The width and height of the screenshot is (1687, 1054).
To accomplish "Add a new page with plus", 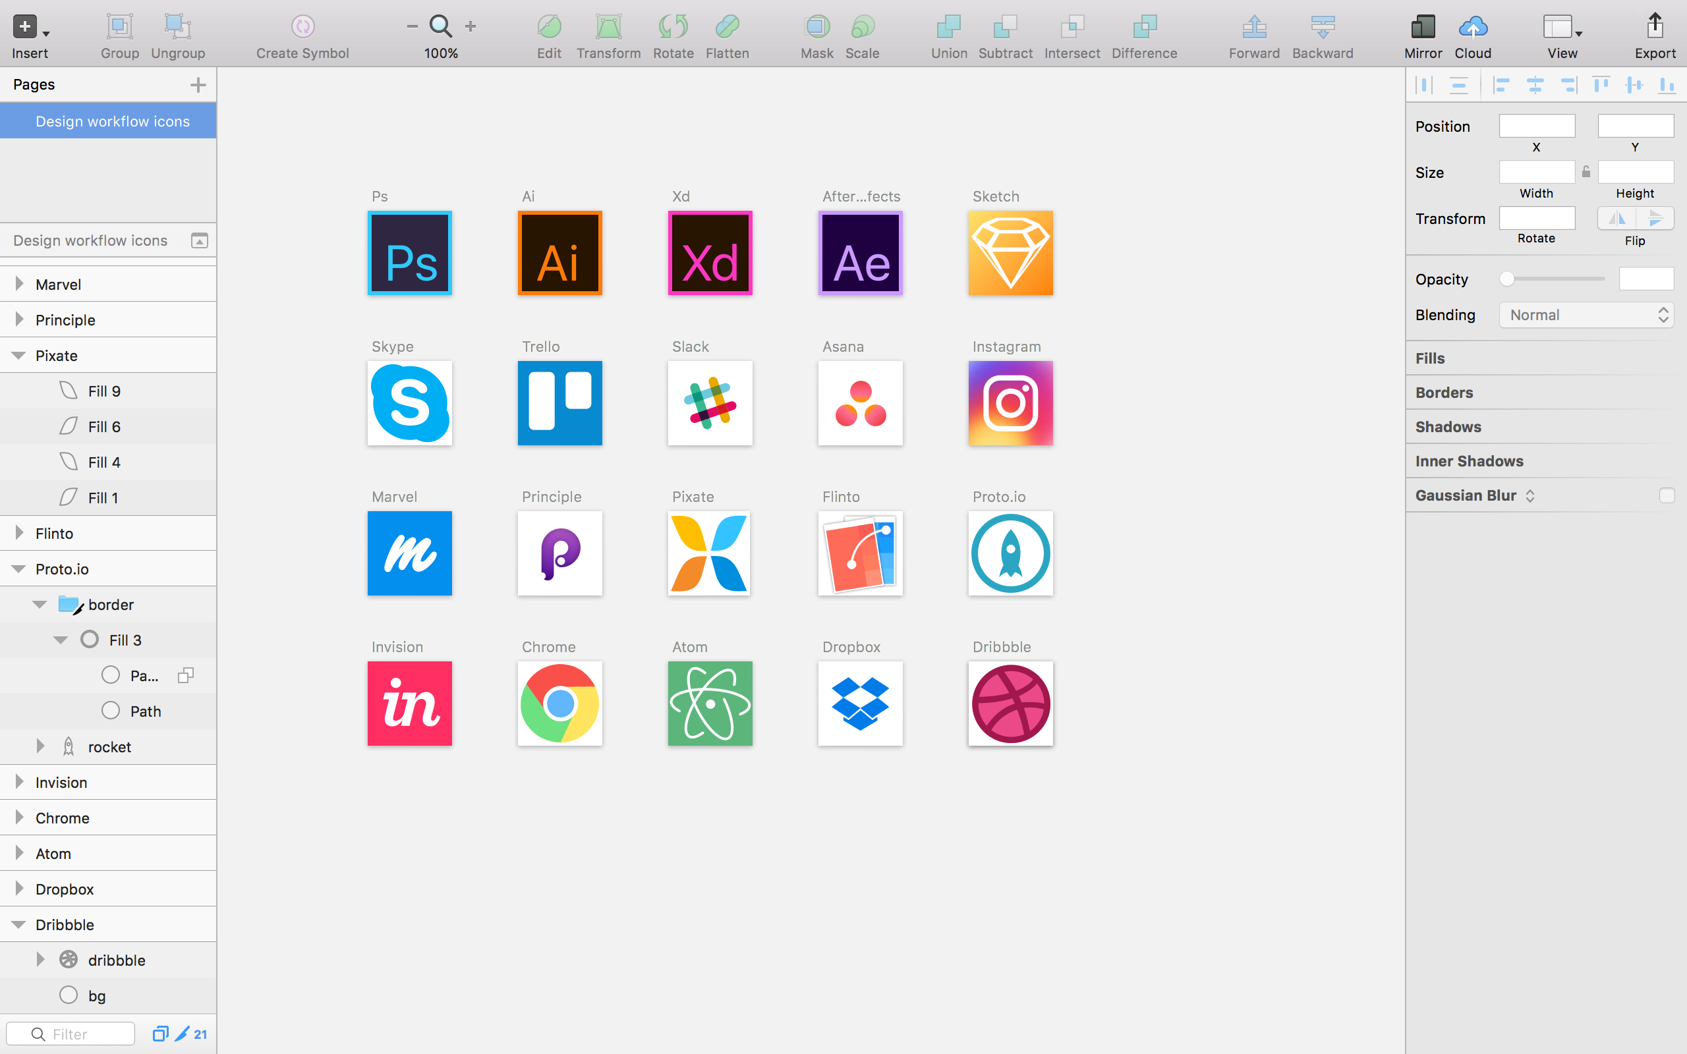I will point(198,85).
